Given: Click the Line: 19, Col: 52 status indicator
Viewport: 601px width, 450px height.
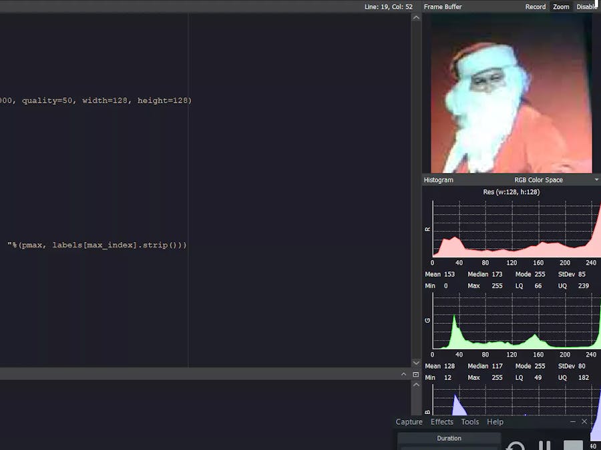Looking at the screenshot, I should 389,6.
